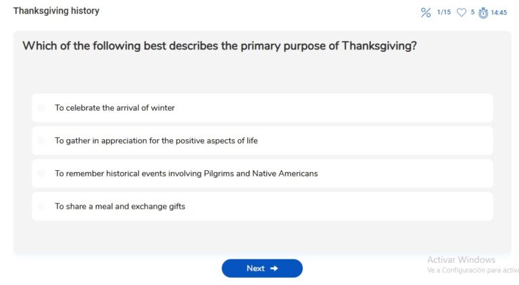Pick the 'share a meal and exchange gifts' text
Image resolution: width=519 pixels, height=285 pixels.
pyautogui.click(x=120, y=206)
